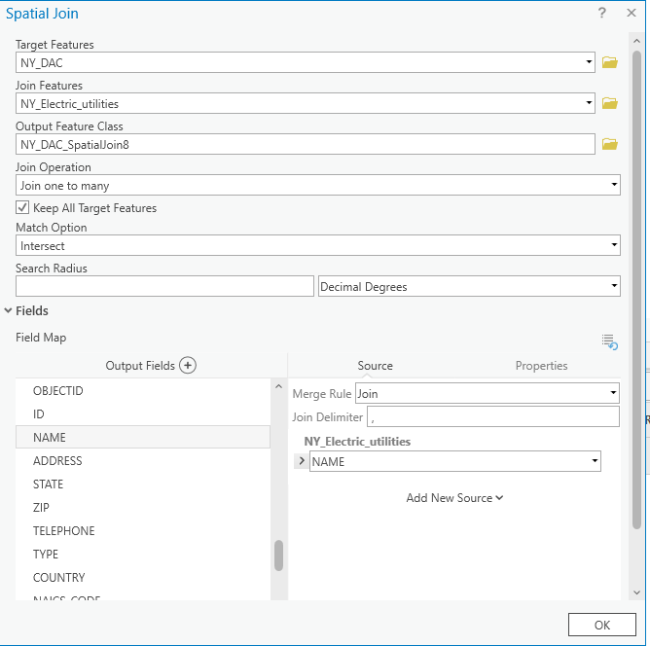Open the help question mark icon
This screenshot has width=650, height=646.
603,14
